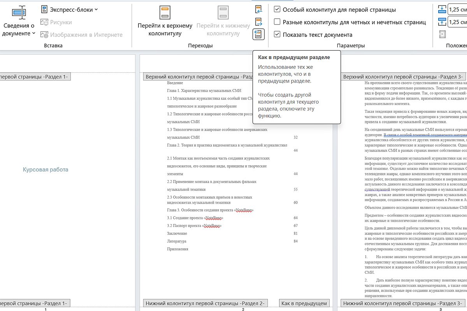Click the Экспресс-блоки icon
Screen dimensions: 467x311
tap(44, 9)
